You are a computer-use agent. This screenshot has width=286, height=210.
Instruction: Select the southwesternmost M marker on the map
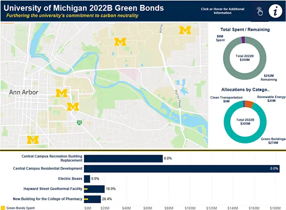[x=32, y=140]
